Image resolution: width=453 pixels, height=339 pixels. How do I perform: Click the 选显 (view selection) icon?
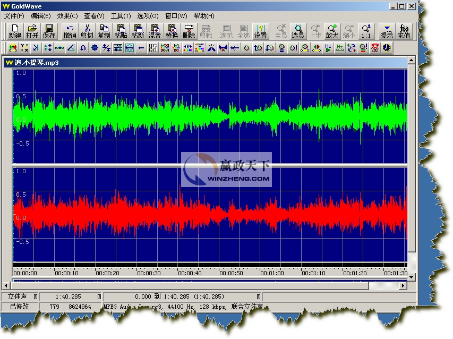[x=298, y=31]
